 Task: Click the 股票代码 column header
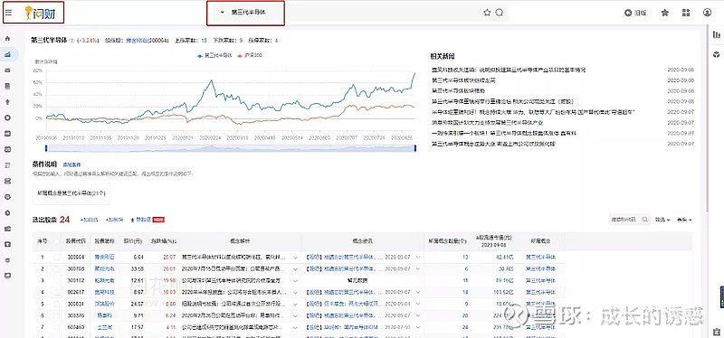76,241
